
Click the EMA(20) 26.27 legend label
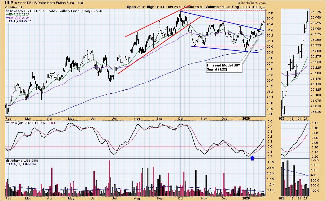tap(19, 15)
